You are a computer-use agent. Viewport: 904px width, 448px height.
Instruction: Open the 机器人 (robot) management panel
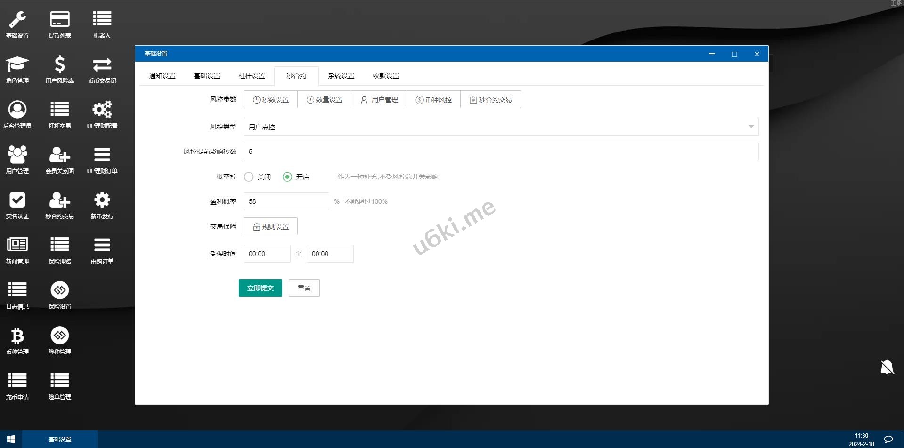point(102,23)
